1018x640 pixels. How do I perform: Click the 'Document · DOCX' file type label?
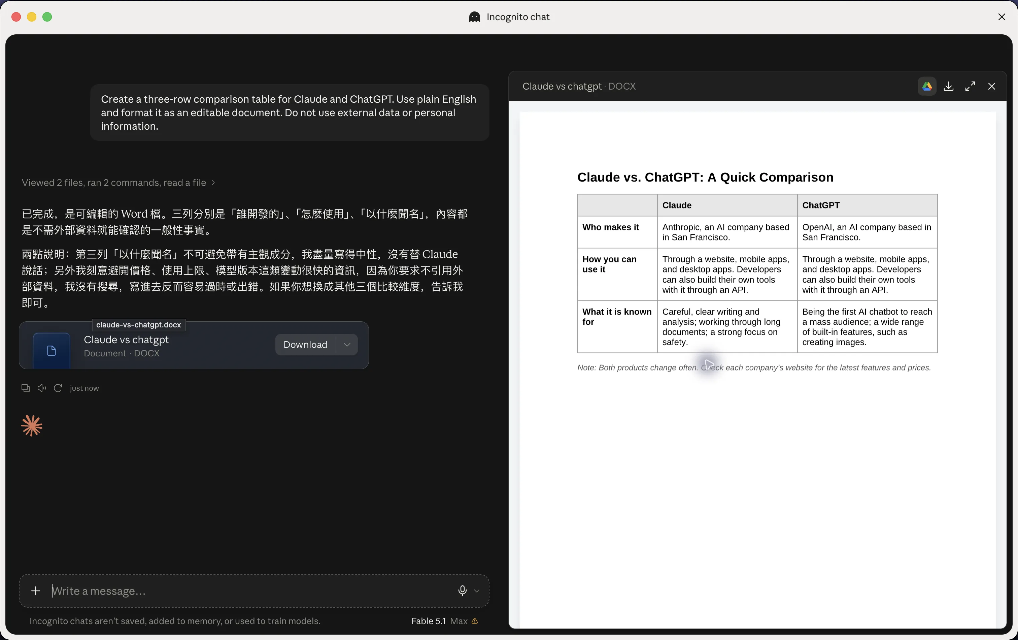121,353
